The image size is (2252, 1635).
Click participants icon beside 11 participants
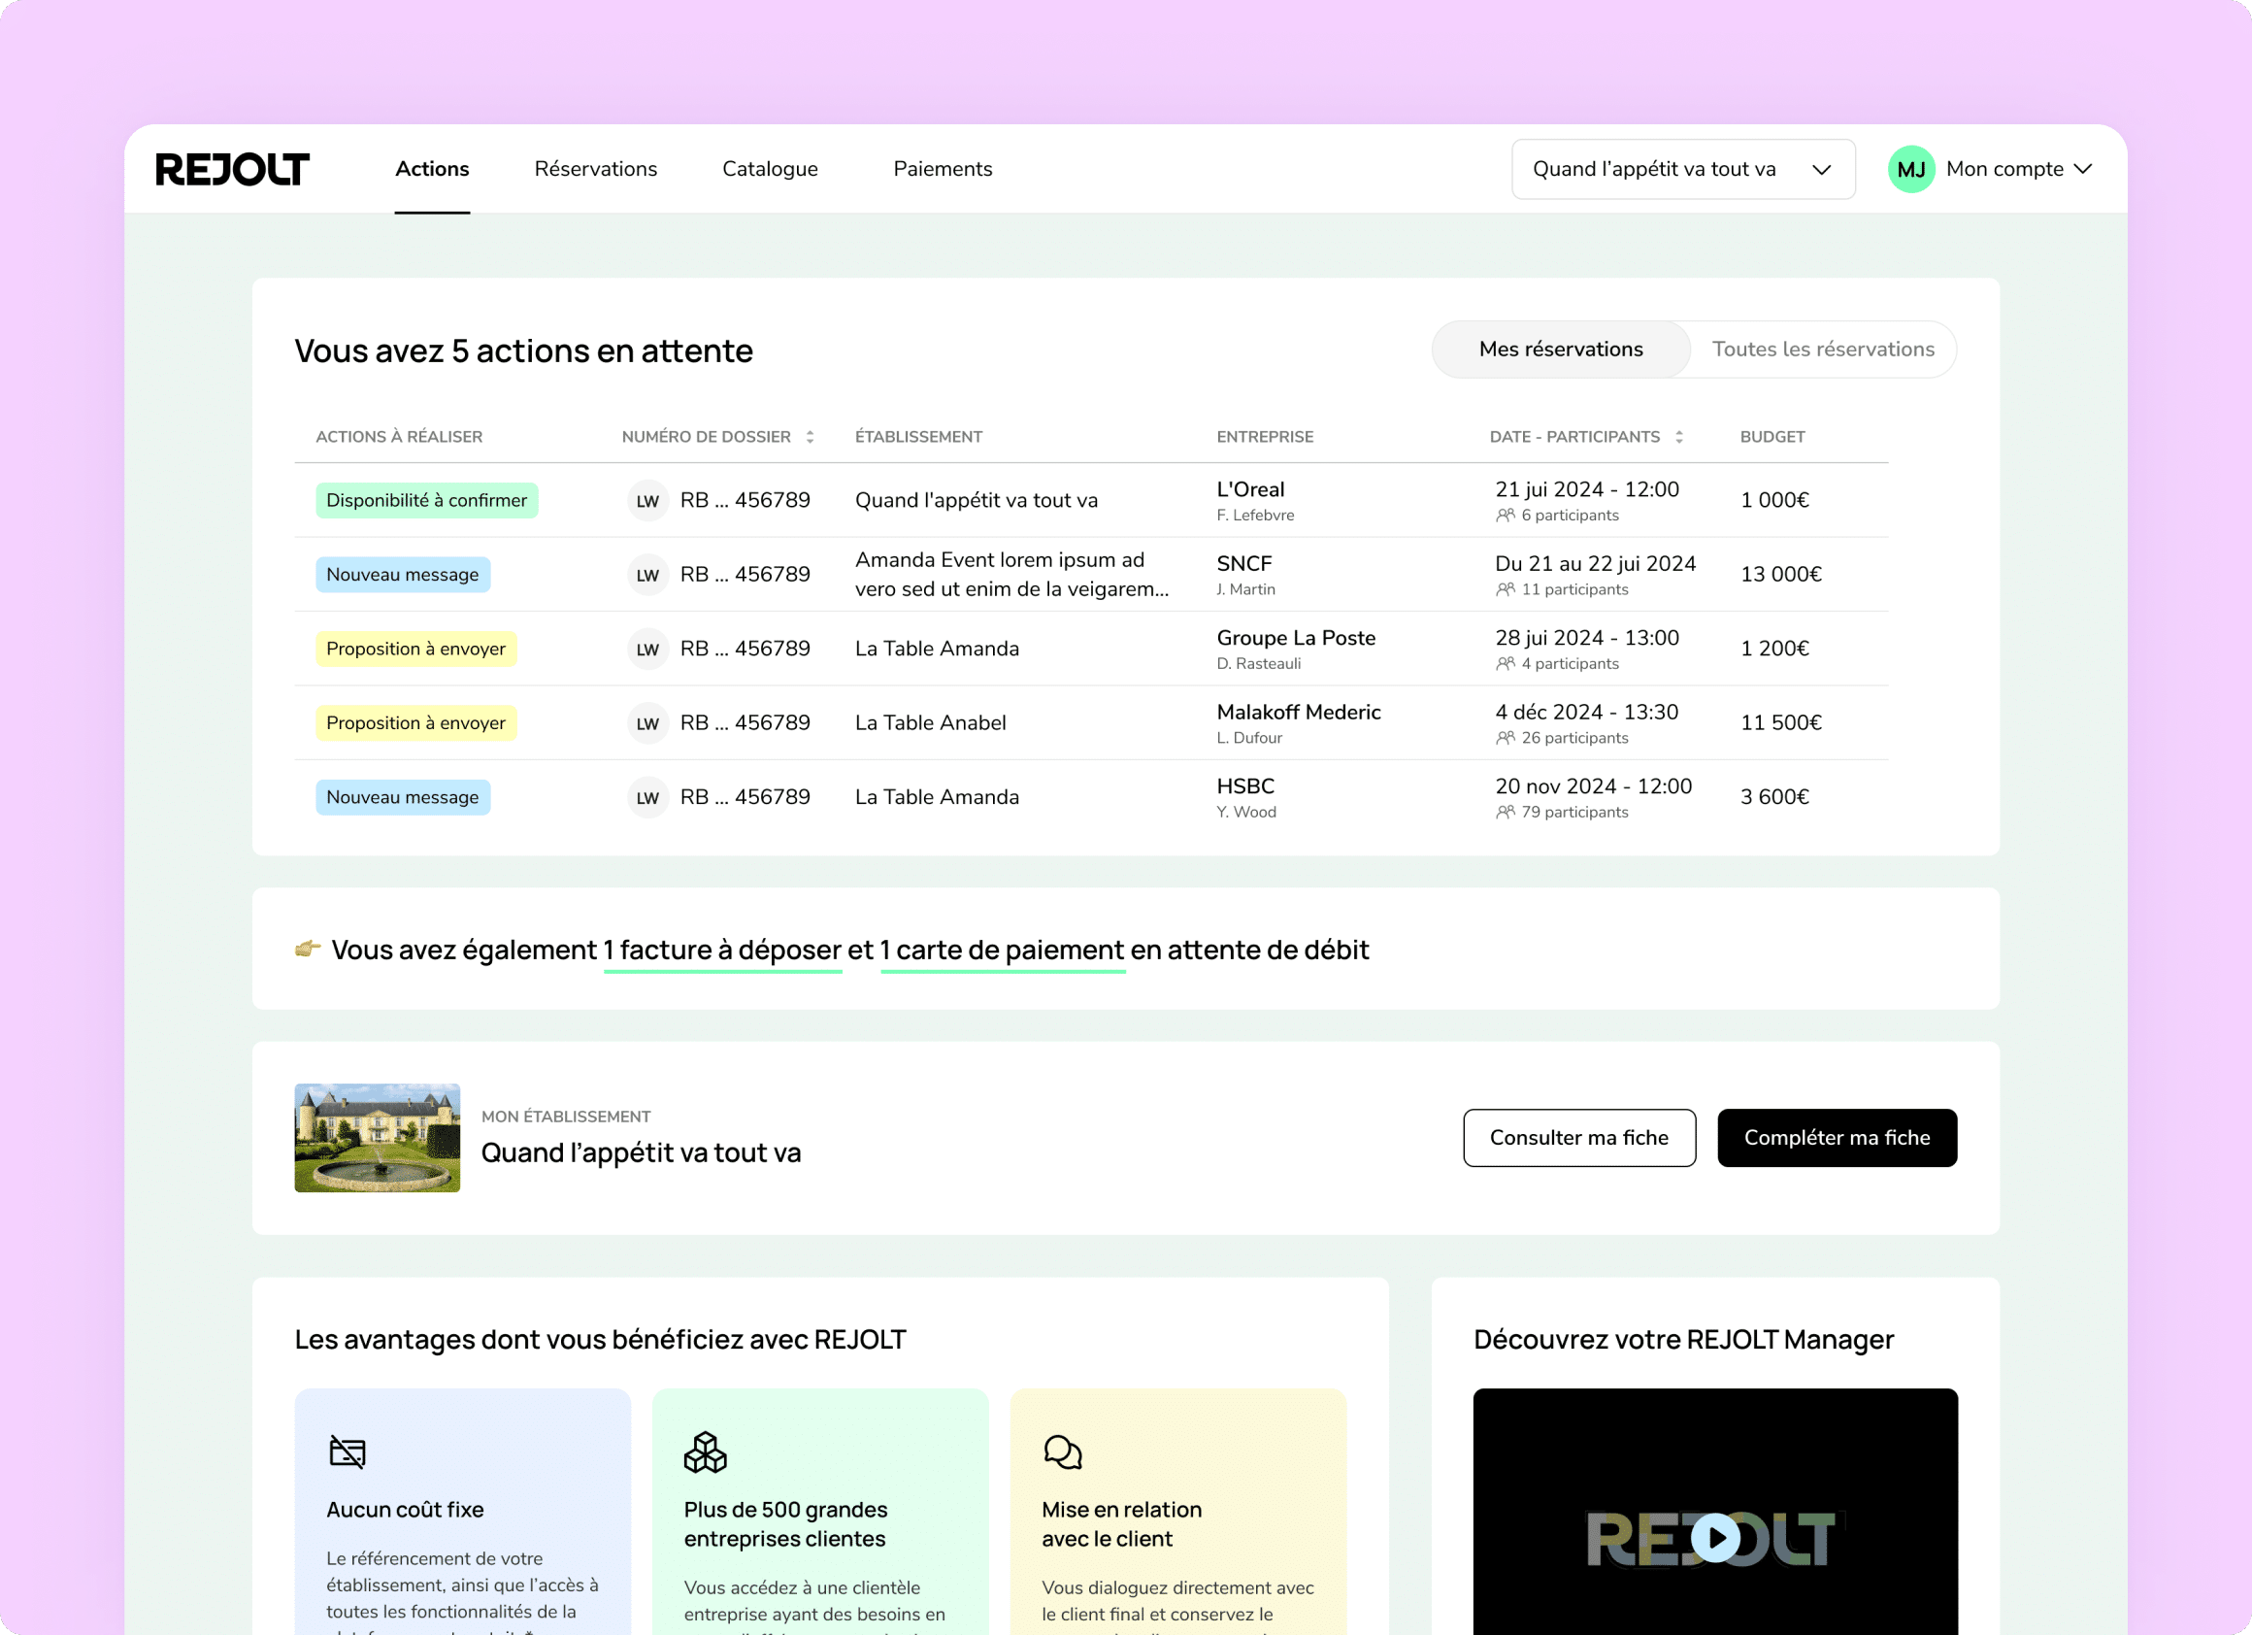1506,589
